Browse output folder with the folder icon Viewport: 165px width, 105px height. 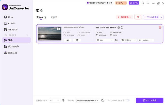pyautogui.click(x=103, y=100)
